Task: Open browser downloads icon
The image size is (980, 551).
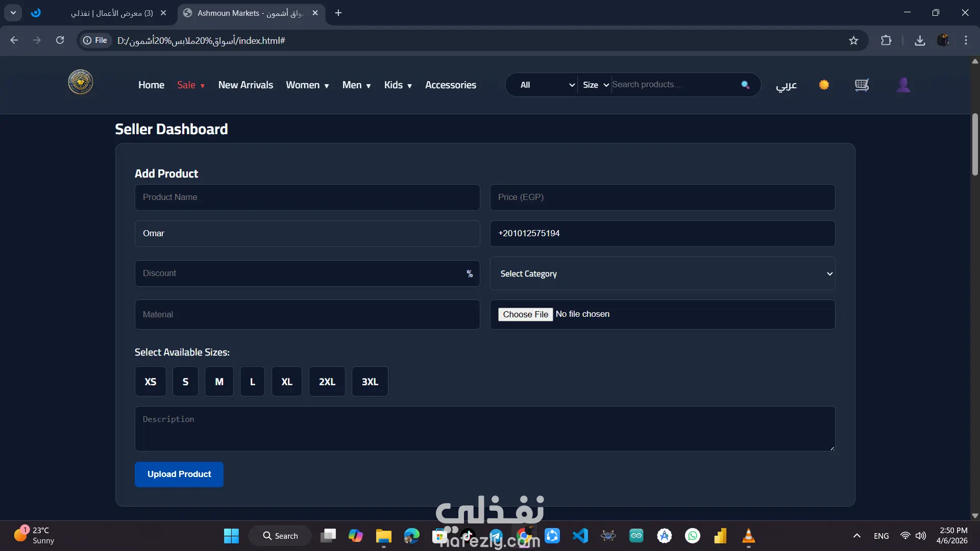Action: click(920, 40)
